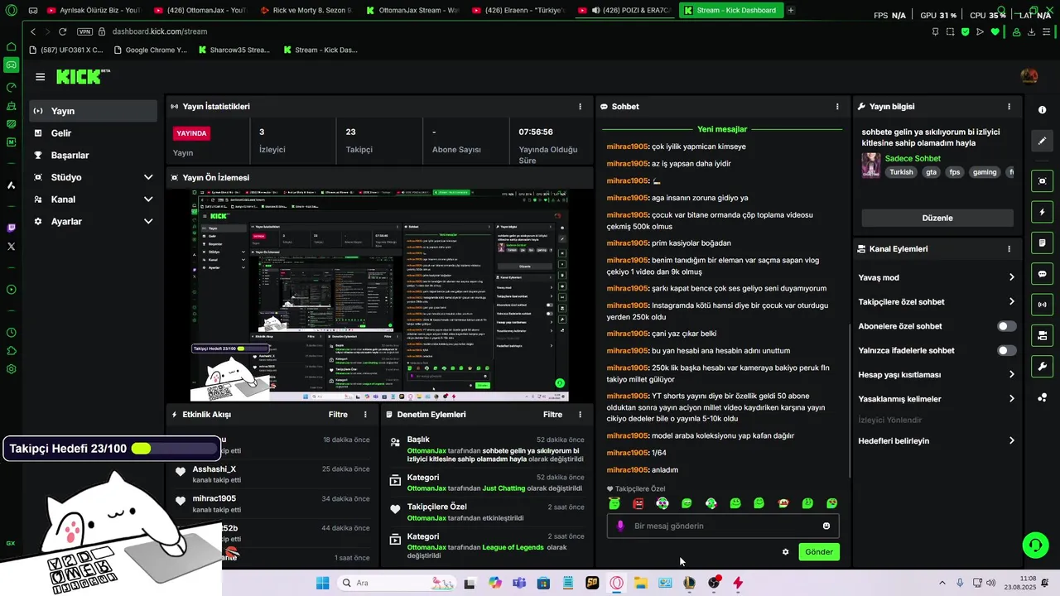Open the hamburger menu beside KICK logo
The image size is (1060, 596).
tap(40, 77)
